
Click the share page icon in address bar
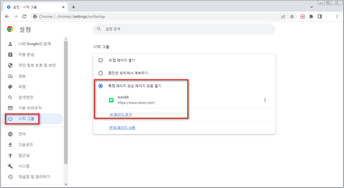(x=283, y=16)
